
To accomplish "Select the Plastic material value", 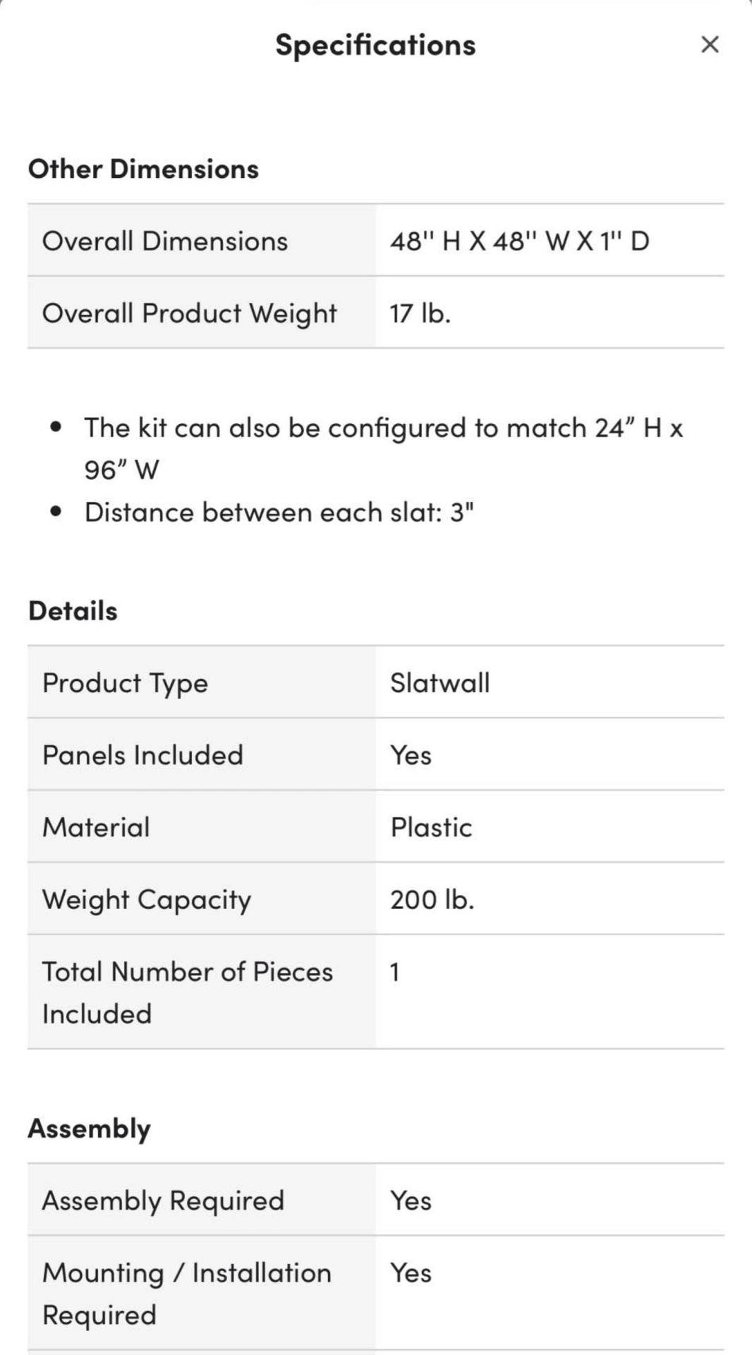I will [x=431, y=827].
